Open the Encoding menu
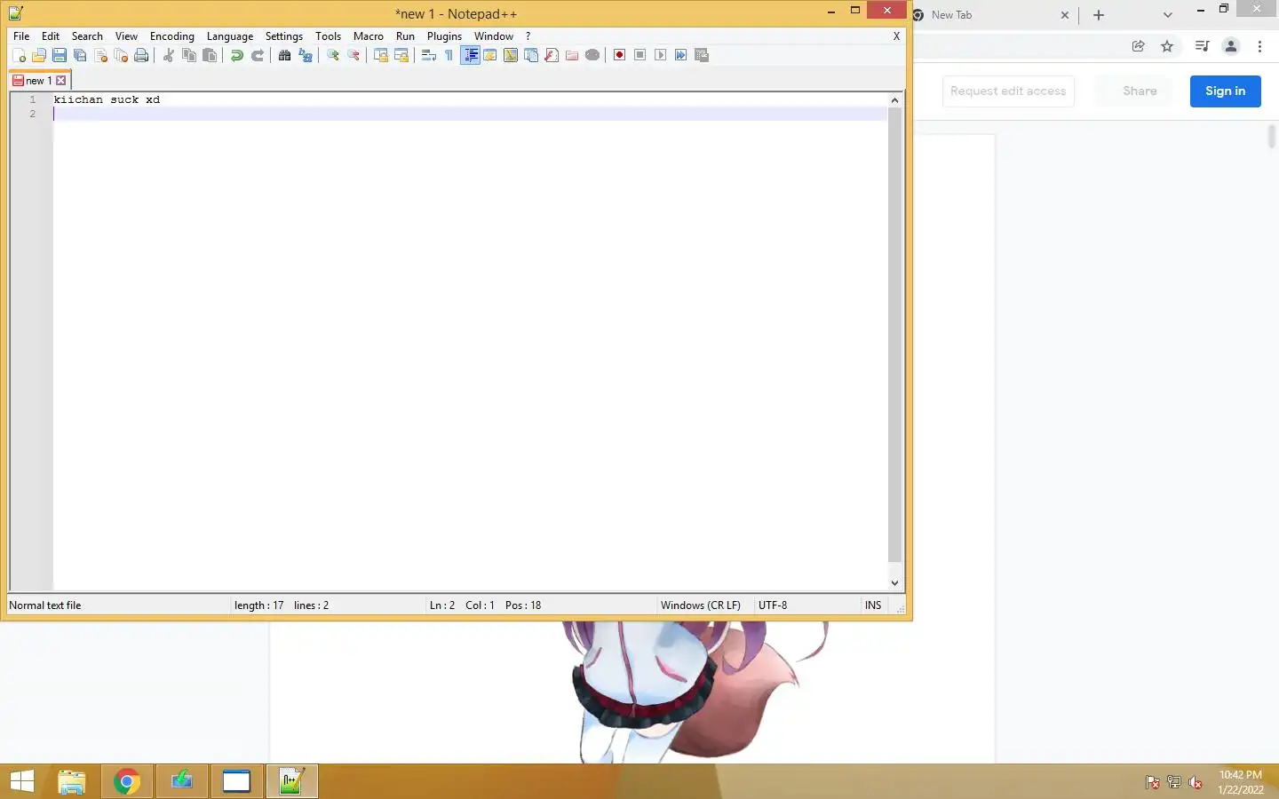Viewport: 1279px width, 799px height. click(x=172, y=36)
